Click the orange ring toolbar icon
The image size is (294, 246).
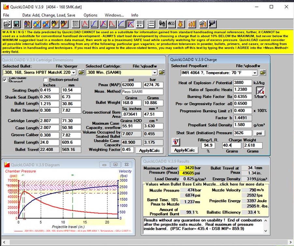(x=180, y=24)
